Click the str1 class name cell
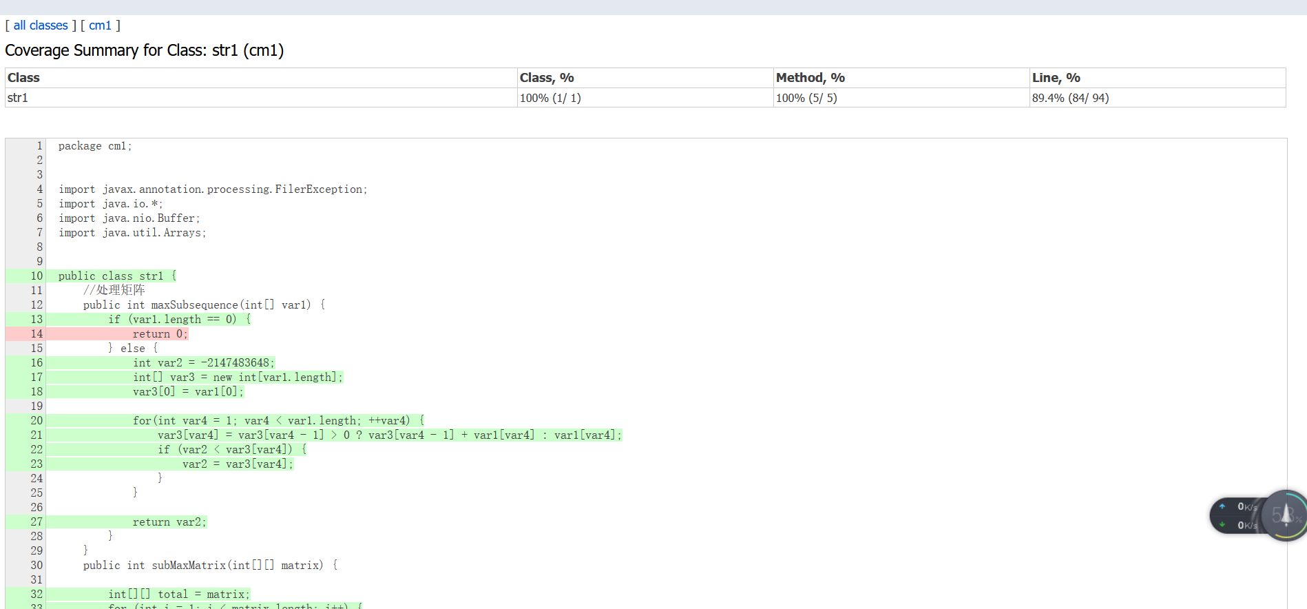Viewport: 1307px width, 609px height. coord(261,98)
